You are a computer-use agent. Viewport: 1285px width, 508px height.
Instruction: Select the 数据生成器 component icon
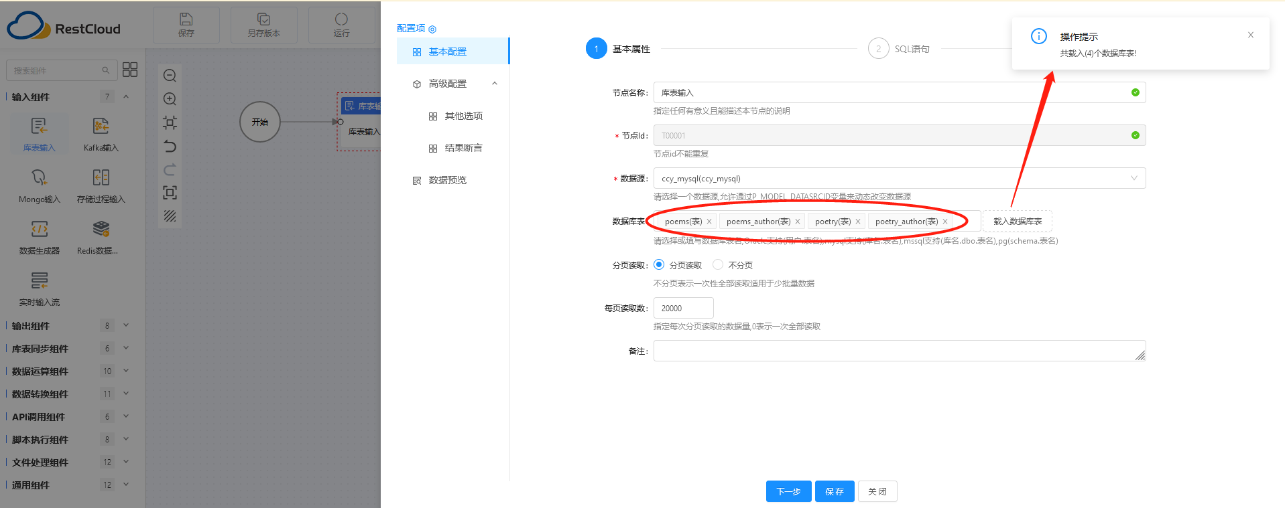[x=39, y=229]
